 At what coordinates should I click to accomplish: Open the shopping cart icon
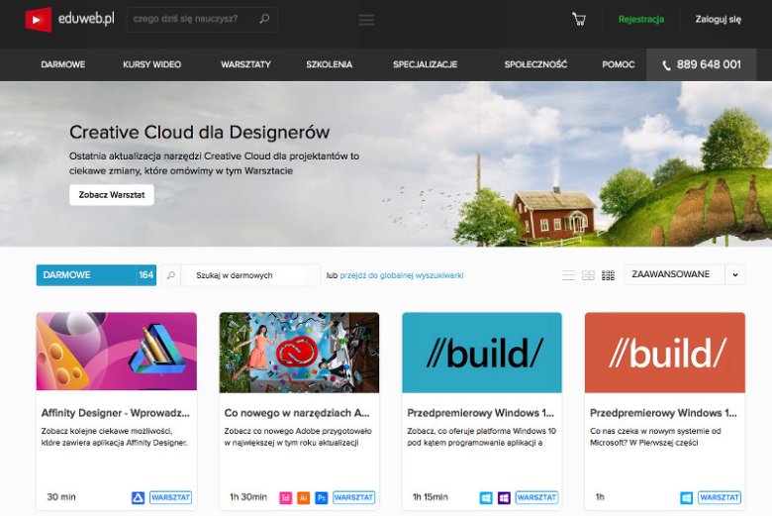click(x=579, y=19)
